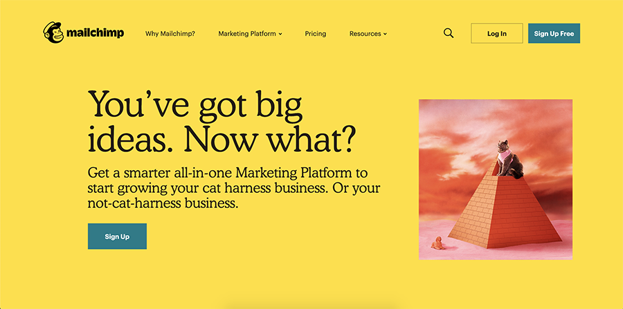Click the Log In button
The image size is (623, 309).
pyautogui.click(x=496, y=33)
